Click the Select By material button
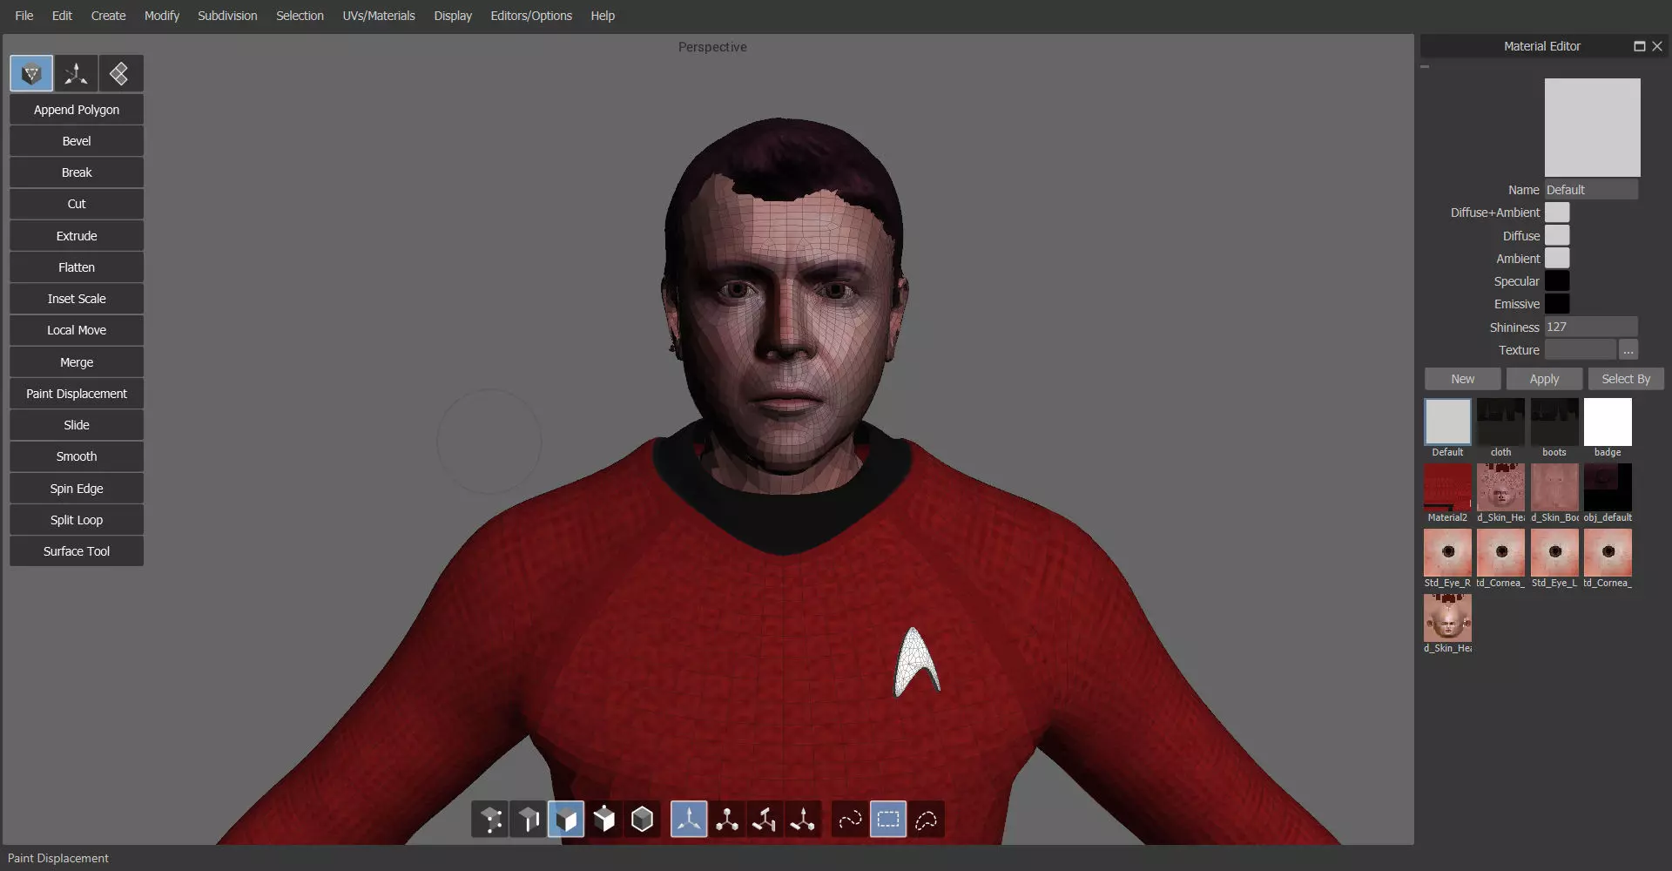 pos(1626,379)
